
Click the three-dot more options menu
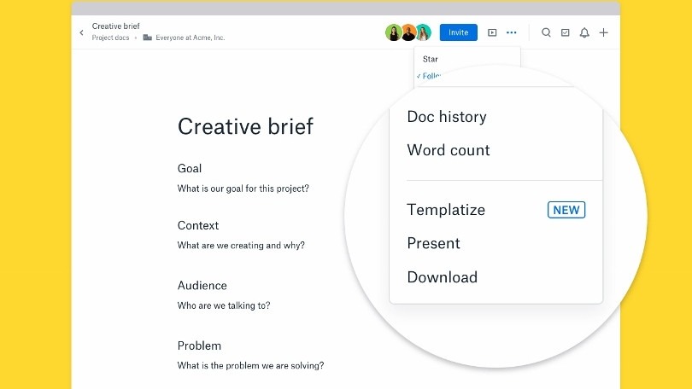tap(511, 32)
